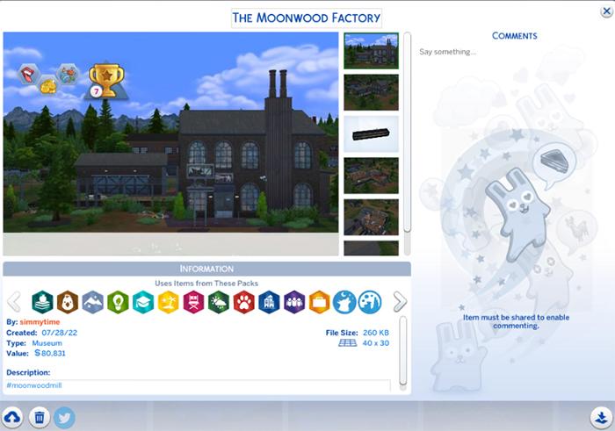Click the lot type Museum

pyautogui.click(x=47, y=343)
